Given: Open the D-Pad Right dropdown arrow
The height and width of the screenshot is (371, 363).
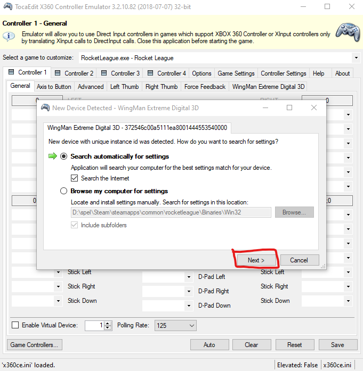Looking at the screenshot, I should tap(189, 291).
